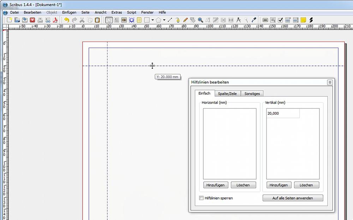The width and height of the screenshot is (353, 220).
Task: Open the Datei menu
Action: pyautogui.click(x=14, y=12)
